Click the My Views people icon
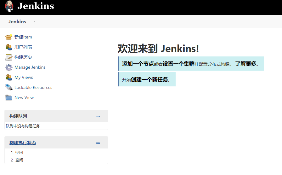 (x=8, y=77)
